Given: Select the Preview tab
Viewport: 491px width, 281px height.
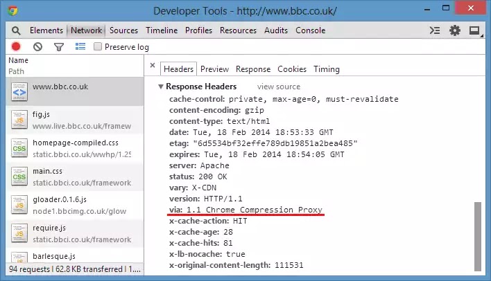Looking at the screenshot, I should click(214, 69).
